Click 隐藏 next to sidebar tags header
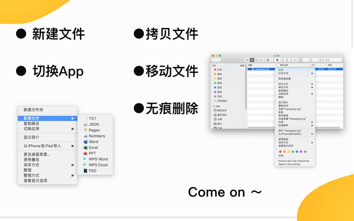Image resolution: width=354 pixels, height=221 pixels. click(x=242, y=65)
